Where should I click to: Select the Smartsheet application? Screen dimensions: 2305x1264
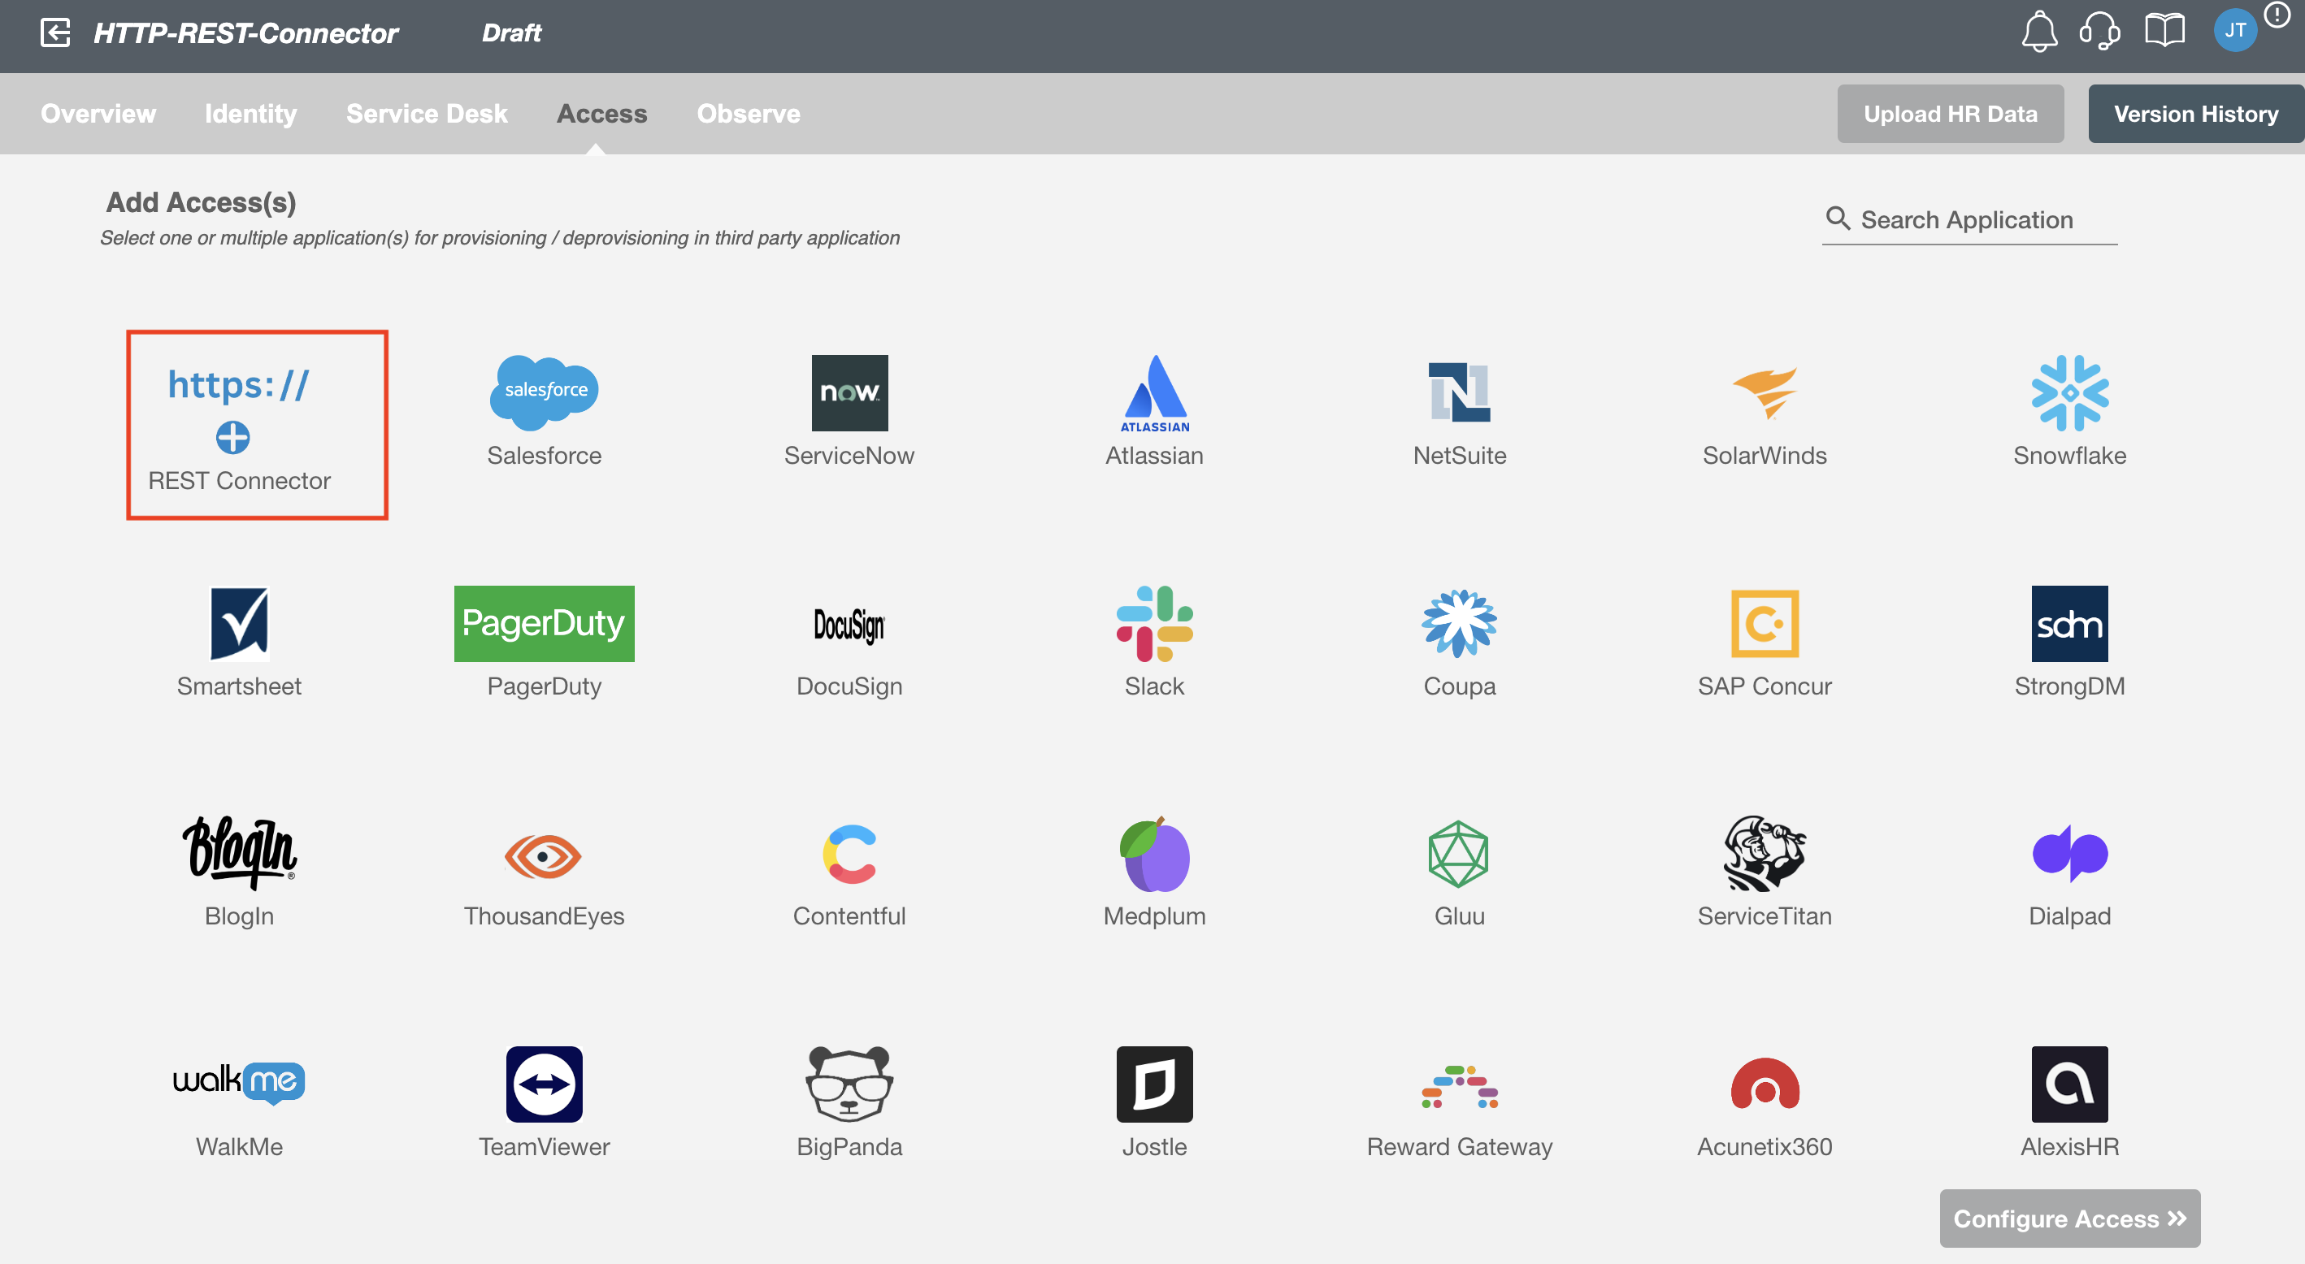point(239,643)
